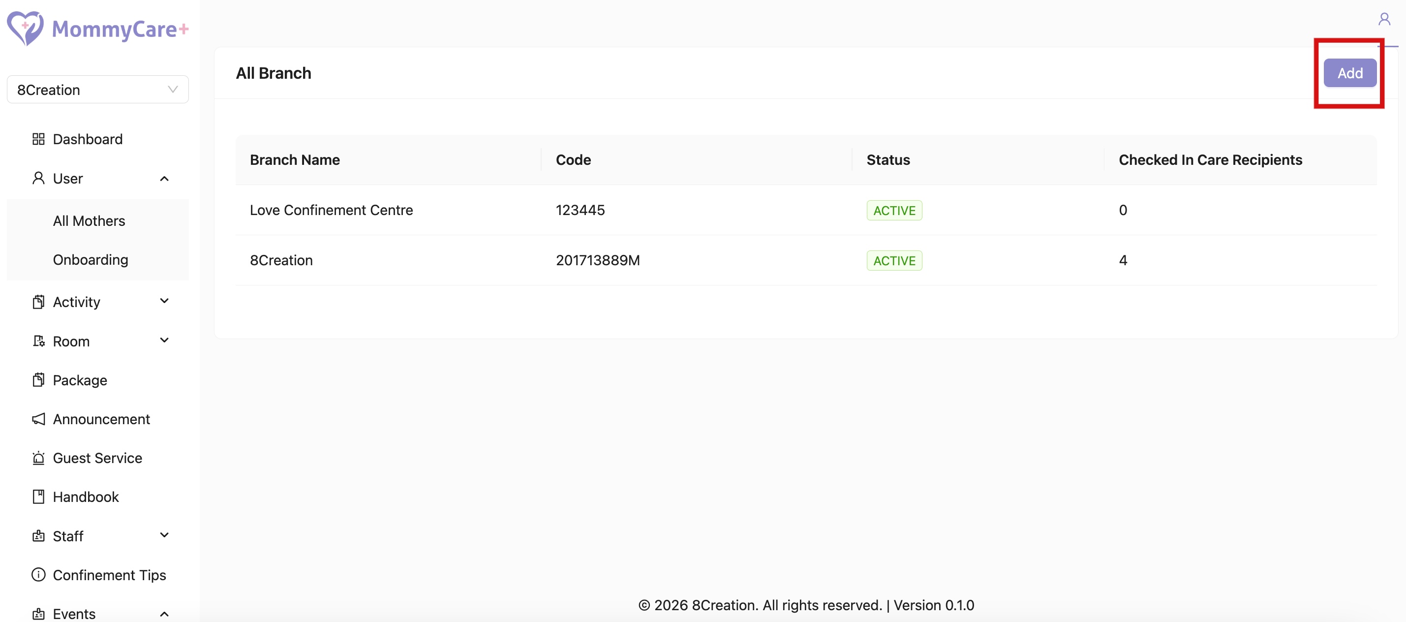Click the Branch Name column header
The image size is (1406, 622).
pyautogui.click(x=295, y=160)
